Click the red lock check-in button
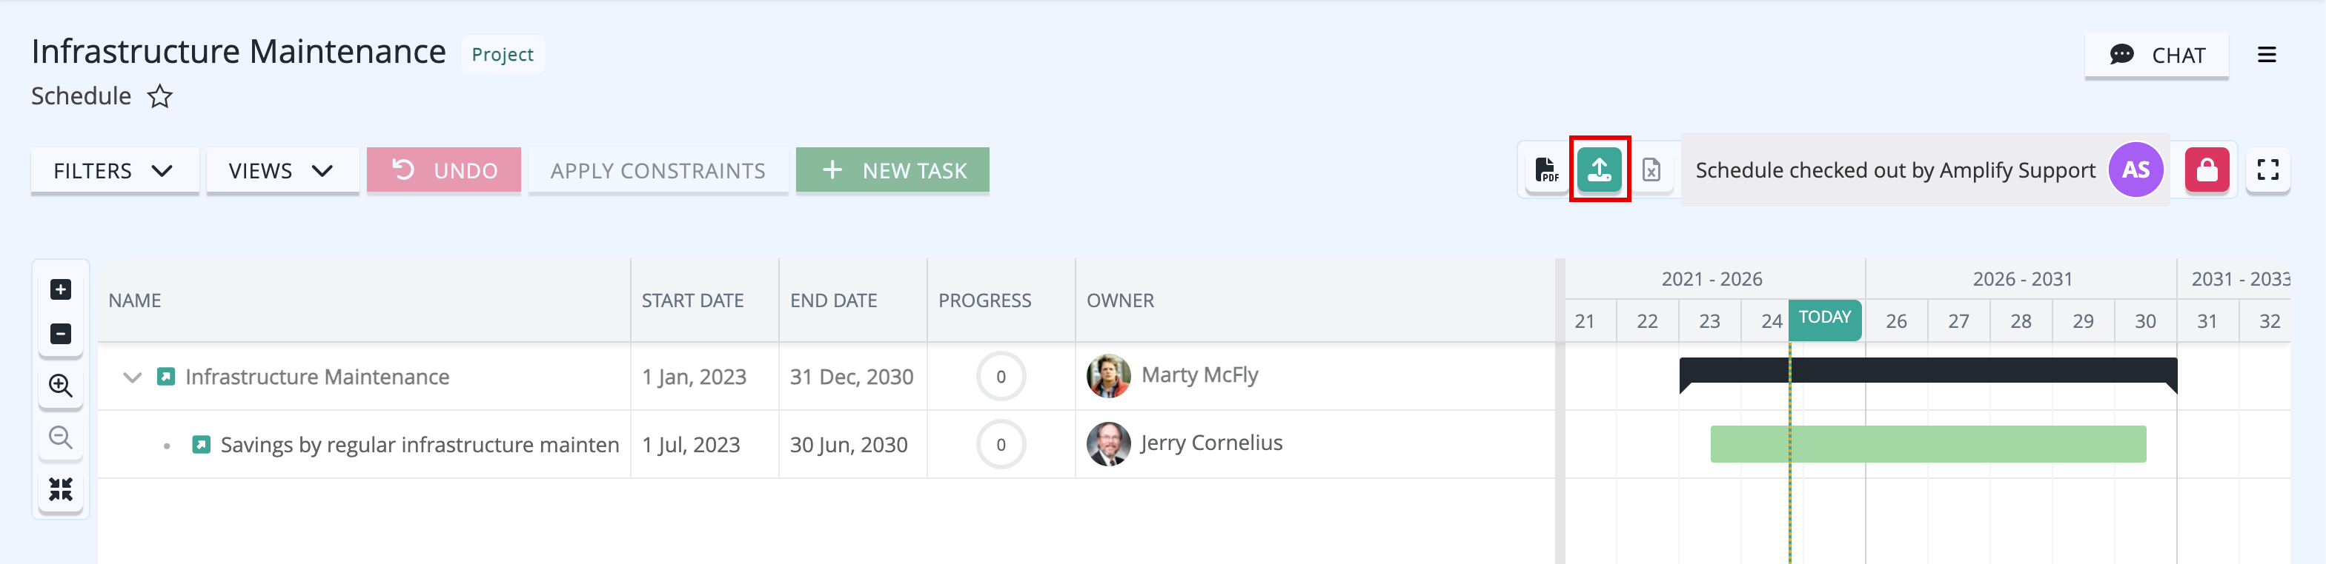This screenshot has width=2326, height=564. coord(2207,169)
